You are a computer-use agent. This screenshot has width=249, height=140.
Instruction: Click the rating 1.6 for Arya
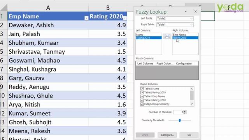[108, 105]
